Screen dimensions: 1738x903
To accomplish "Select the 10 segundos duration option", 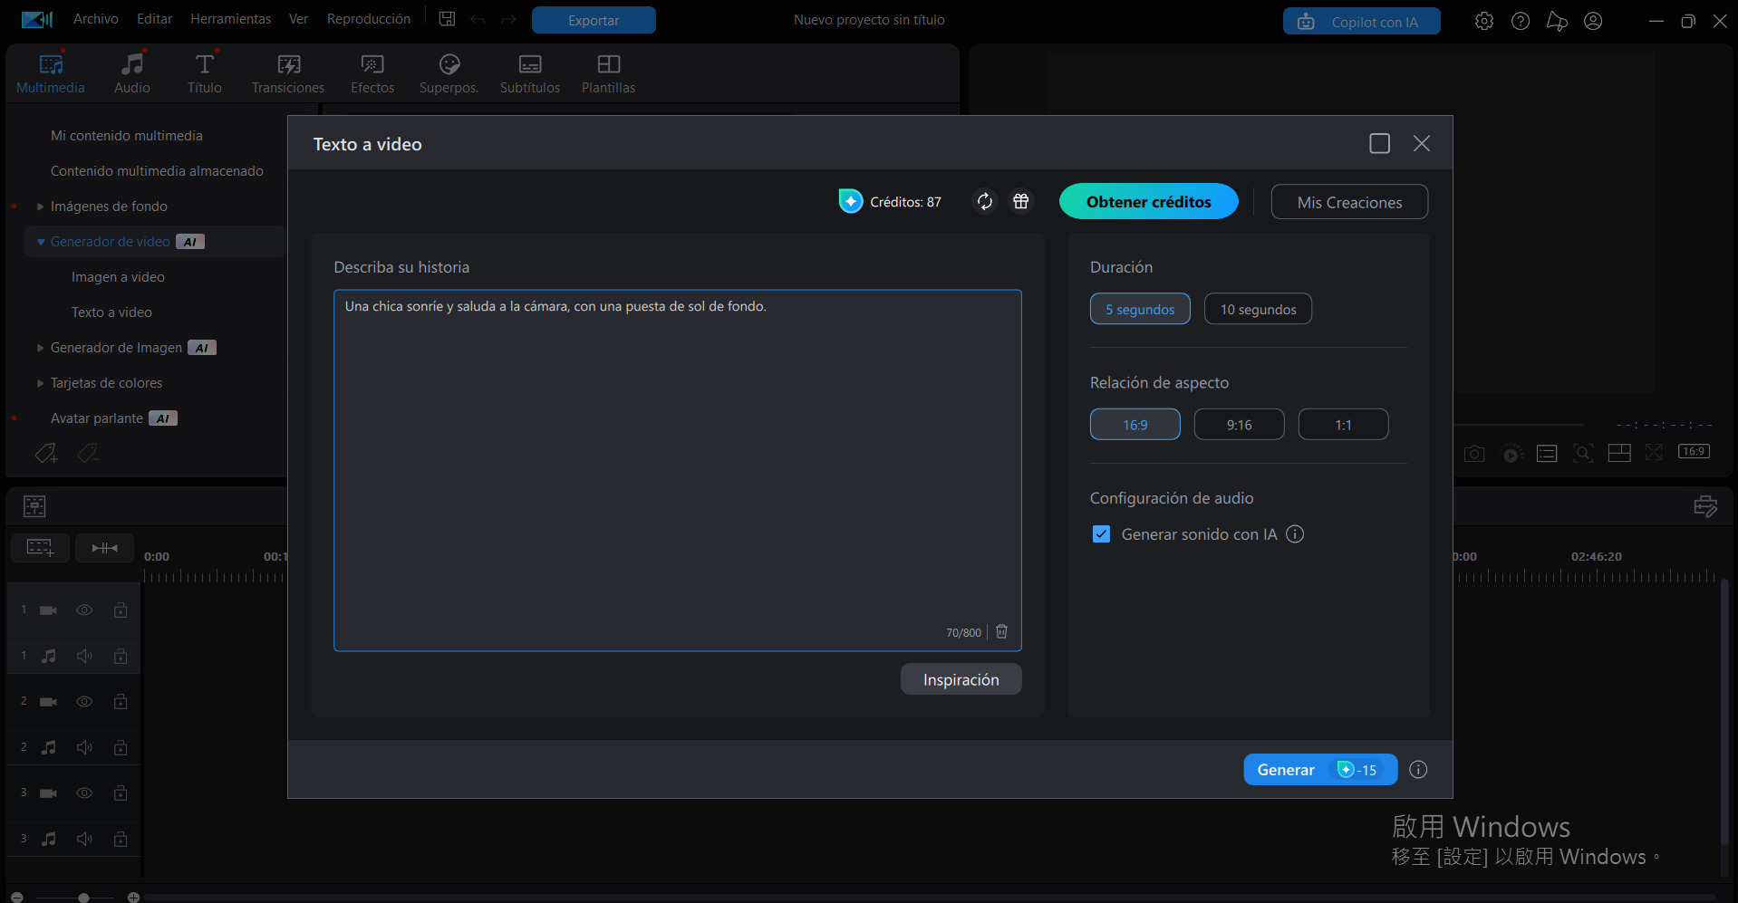I will 1257,308.
